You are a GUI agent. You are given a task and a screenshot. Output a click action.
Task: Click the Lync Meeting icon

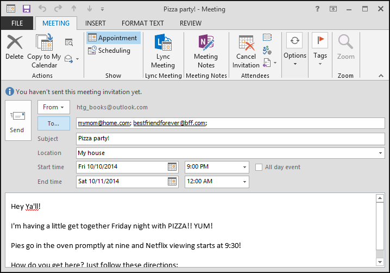(x=163, y=42)
